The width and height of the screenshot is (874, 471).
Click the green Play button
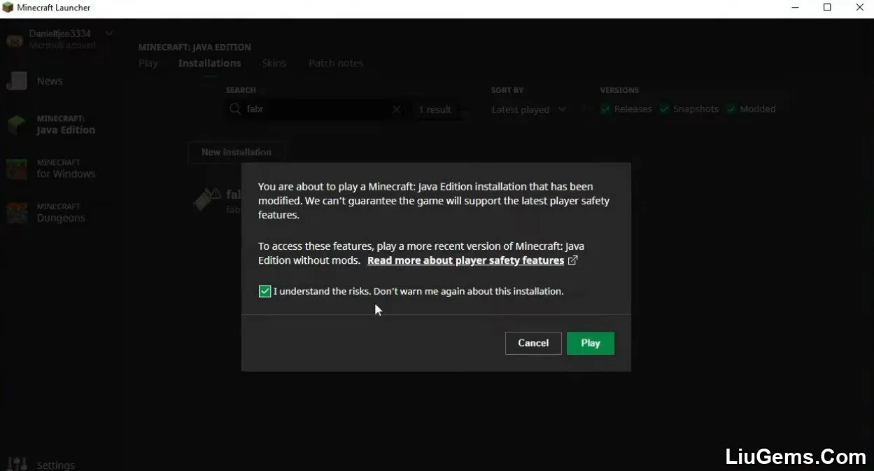(591, 343)
